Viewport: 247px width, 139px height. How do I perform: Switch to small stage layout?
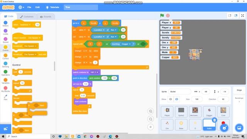click(230, 15)
